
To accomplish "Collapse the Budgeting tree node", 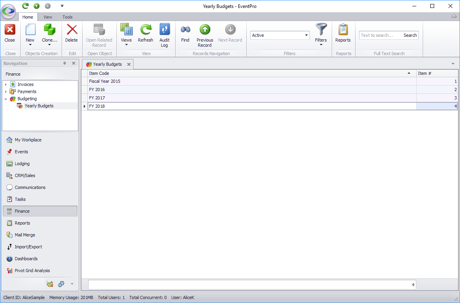I will (x=6, y=99).
